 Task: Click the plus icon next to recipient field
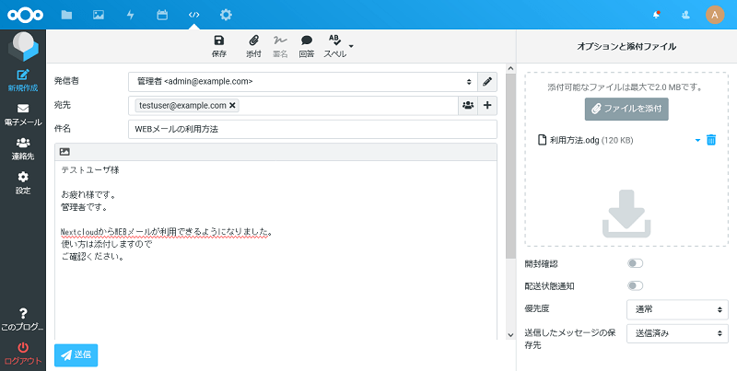point(487,105)
